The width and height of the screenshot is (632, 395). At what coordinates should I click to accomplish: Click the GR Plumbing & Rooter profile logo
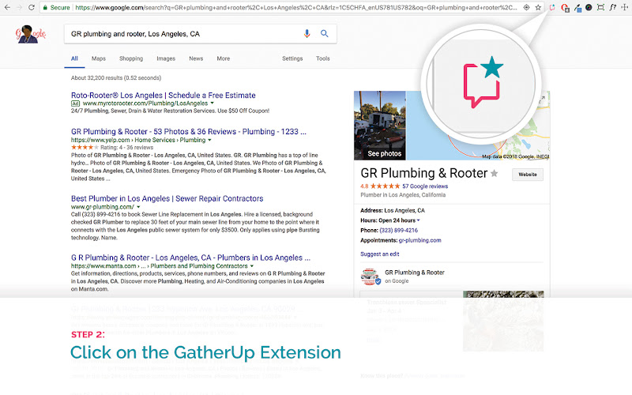pyautogui.click(x=370, y=276)
